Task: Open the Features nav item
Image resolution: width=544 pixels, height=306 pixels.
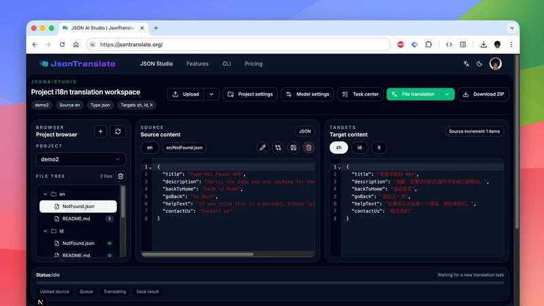Action: [197, 64]
